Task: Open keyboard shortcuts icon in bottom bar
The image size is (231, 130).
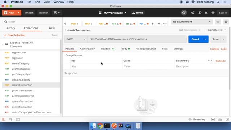Action: tap(220, 120)
